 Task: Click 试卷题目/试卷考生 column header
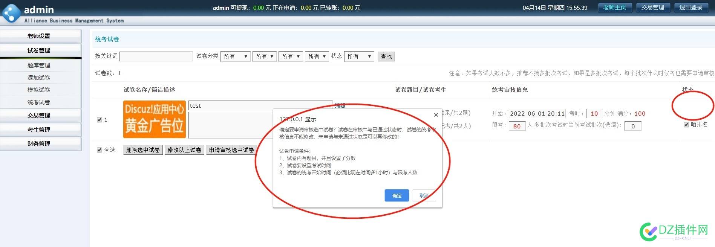coord(421,90)
